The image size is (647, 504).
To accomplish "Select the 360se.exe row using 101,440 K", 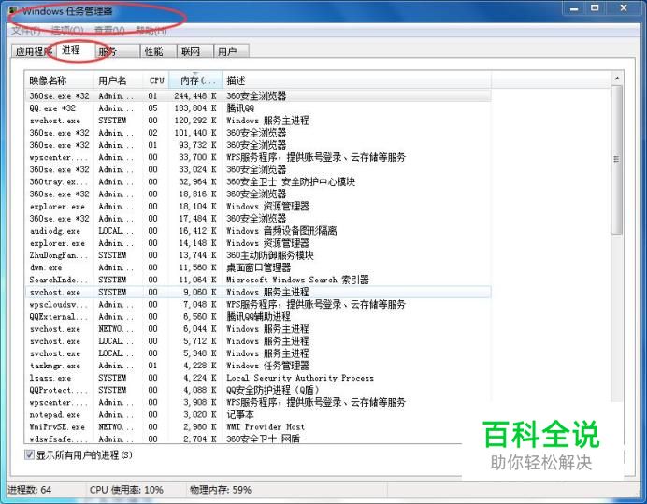I will 258,133.
